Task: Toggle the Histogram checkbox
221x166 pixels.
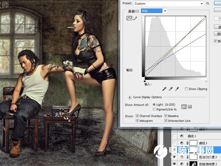Action: pyautogui.click(x=137, y=121)
